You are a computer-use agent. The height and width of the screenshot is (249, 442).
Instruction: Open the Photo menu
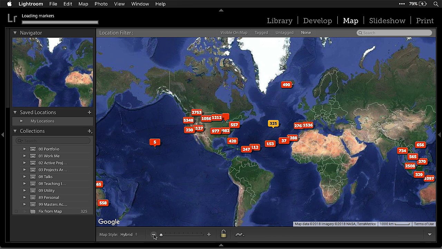point(101,4)
